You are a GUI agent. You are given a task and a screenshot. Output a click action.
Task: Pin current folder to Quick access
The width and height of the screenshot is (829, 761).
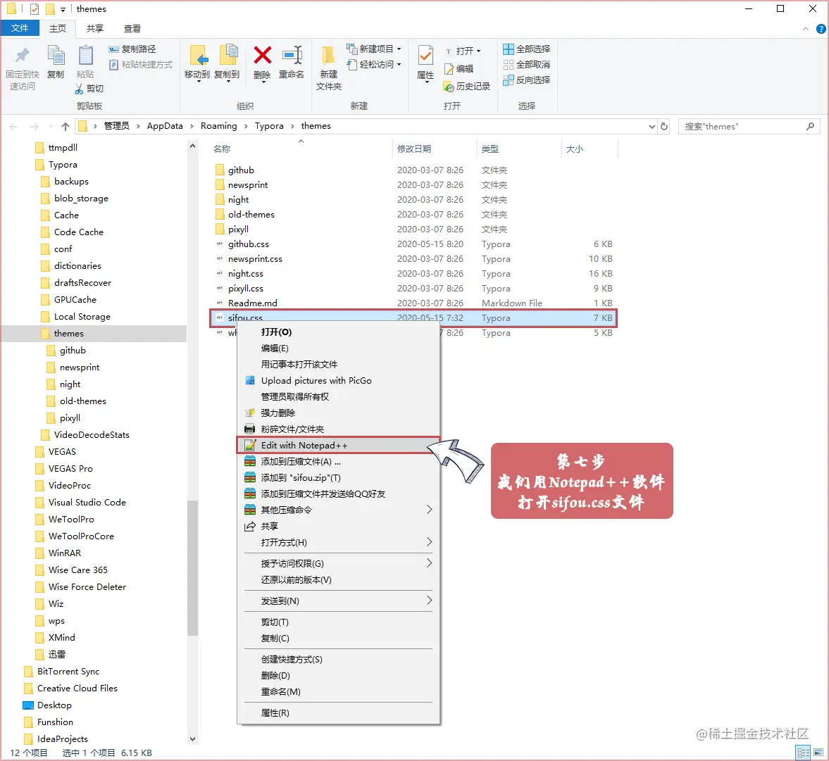point(22,67)
